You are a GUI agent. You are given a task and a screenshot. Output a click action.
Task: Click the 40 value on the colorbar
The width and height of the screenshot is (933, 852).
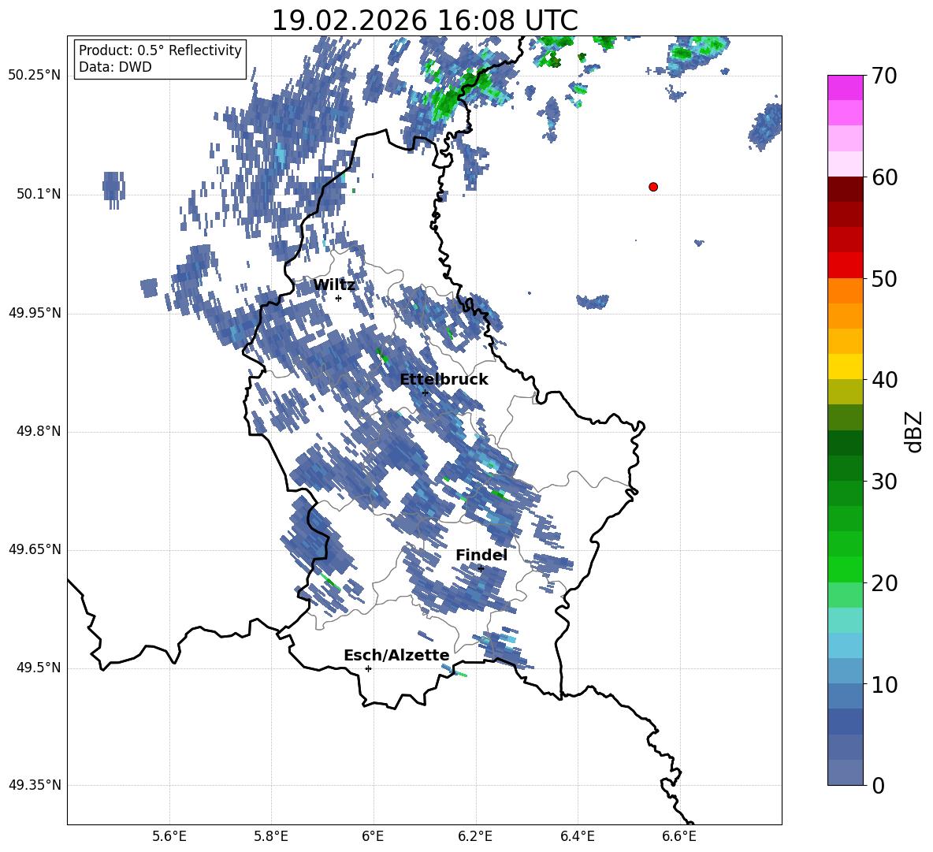[883, 380]
